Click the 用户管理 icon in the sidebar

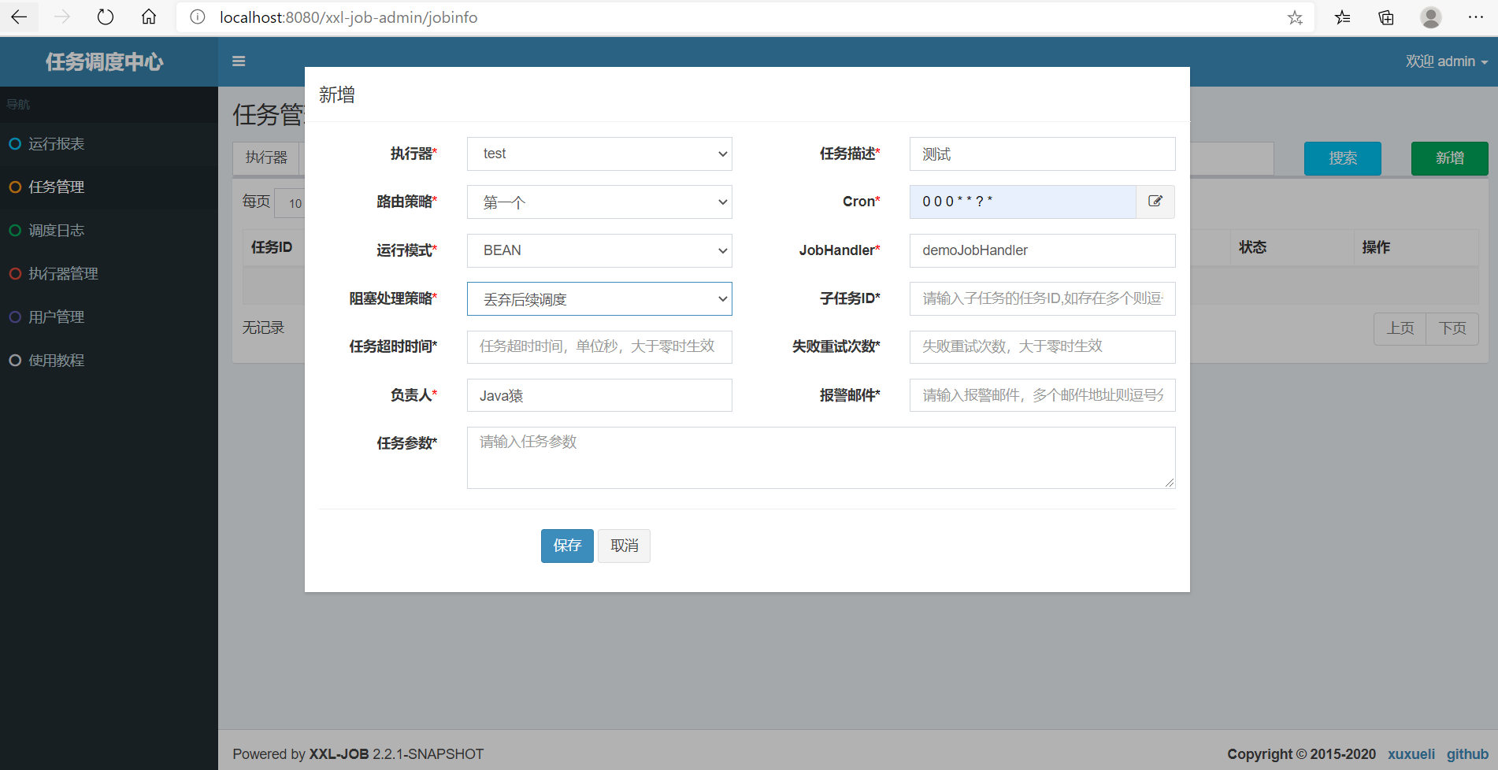(x=13, y=317)
